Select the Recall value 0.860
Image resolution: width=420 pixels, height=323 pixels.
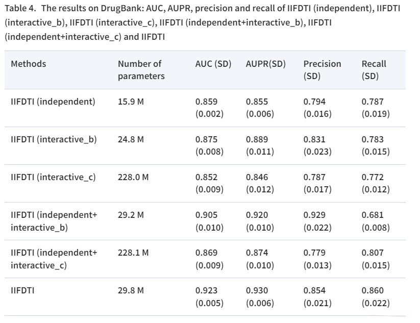pos(373,290)
